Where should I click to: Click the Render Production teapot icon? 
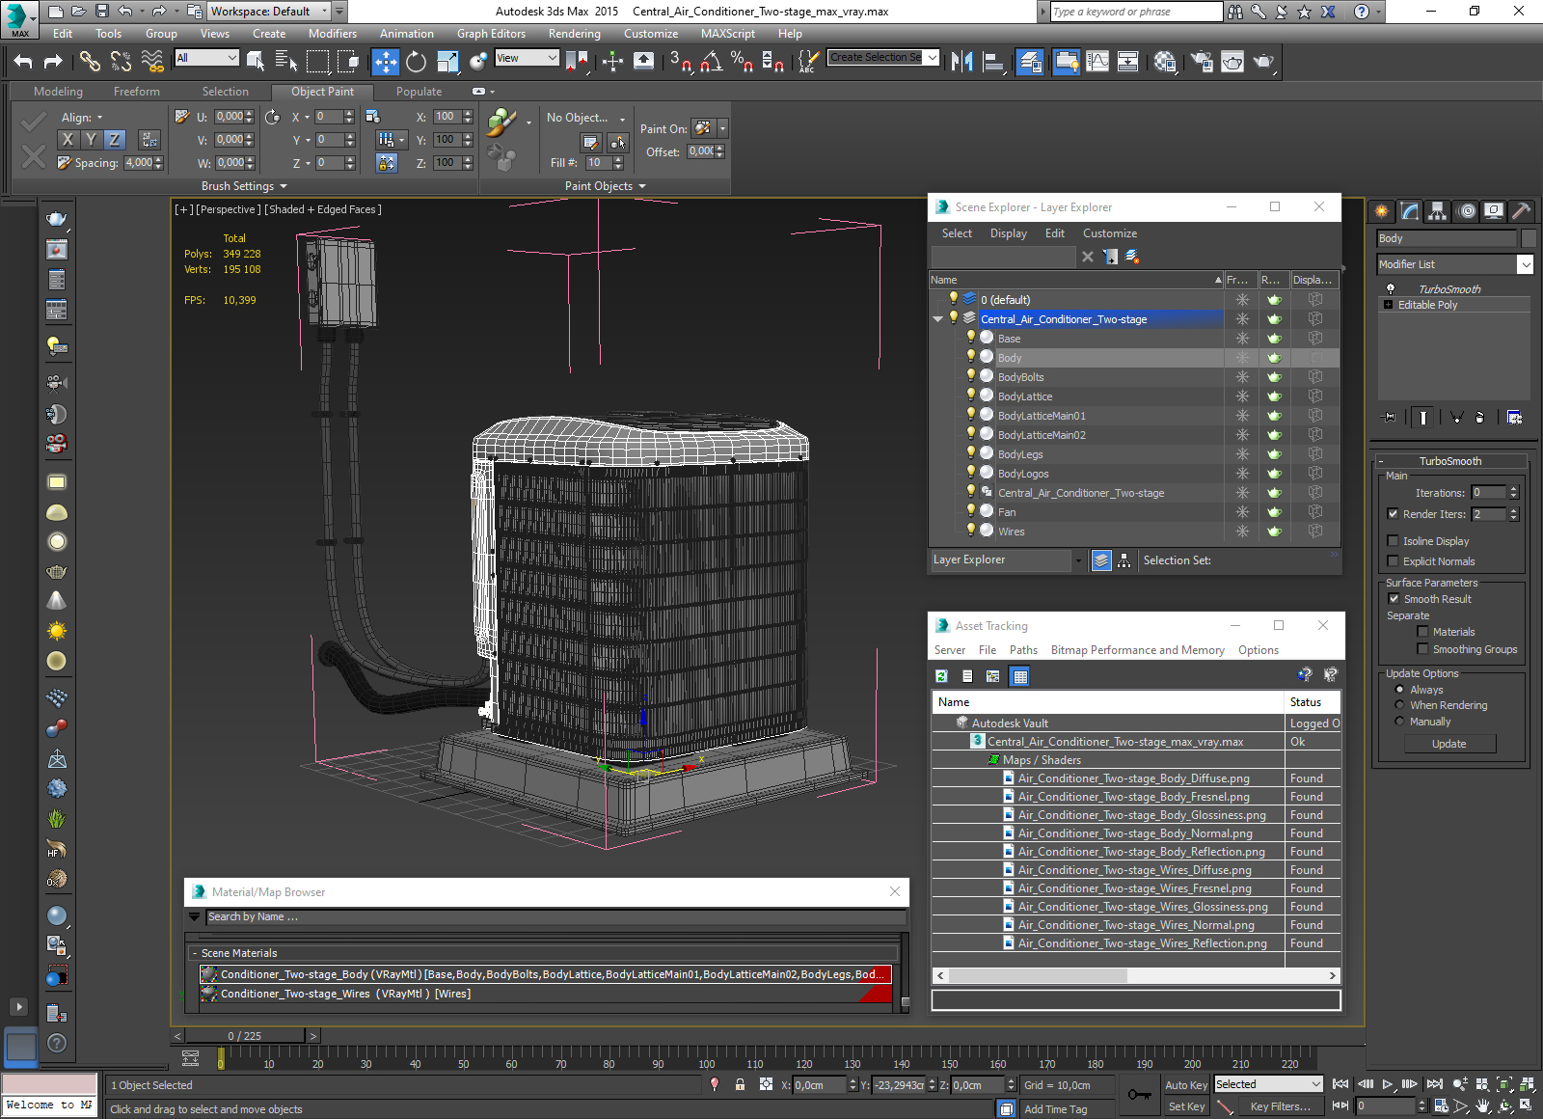pos(1263,62)
